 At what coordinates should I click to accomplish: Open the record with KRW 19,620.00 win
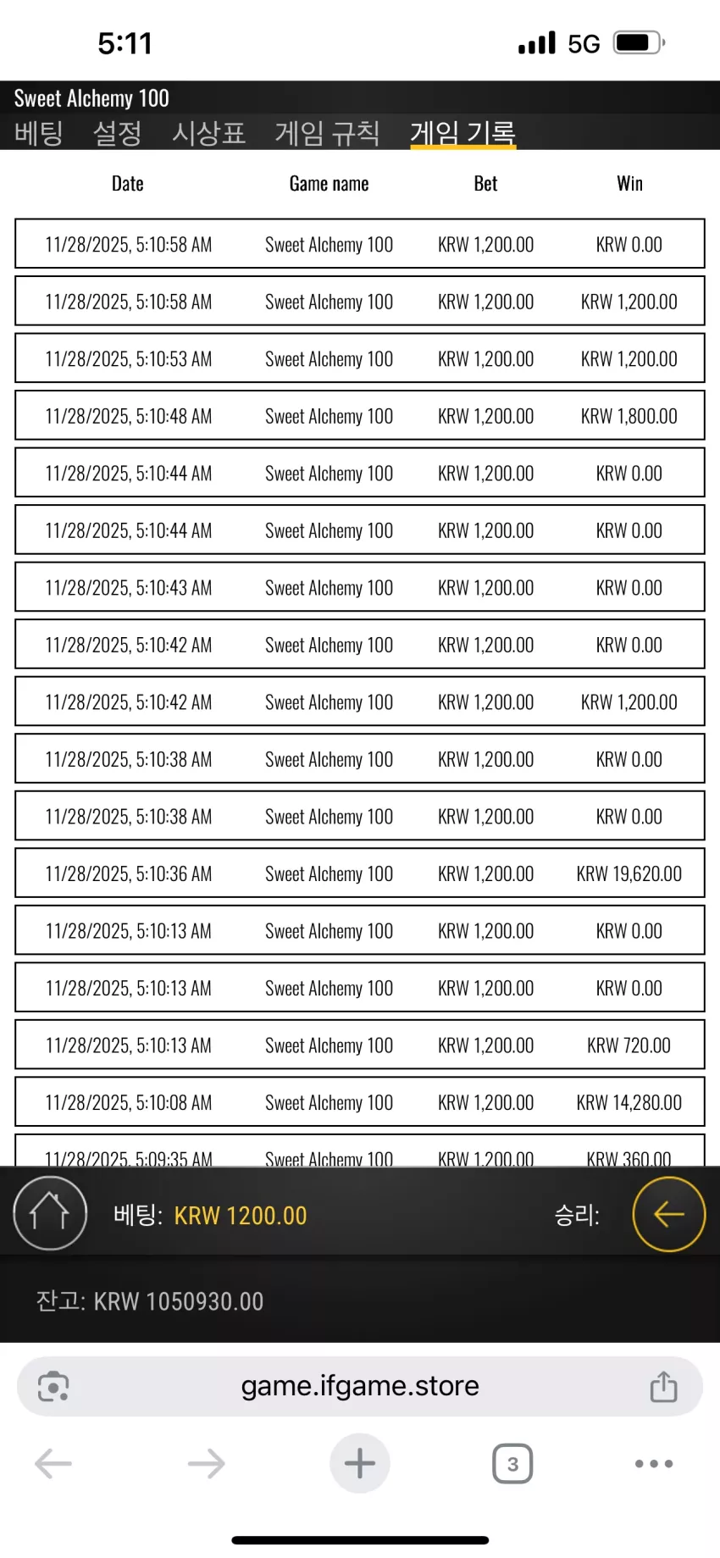360,873
